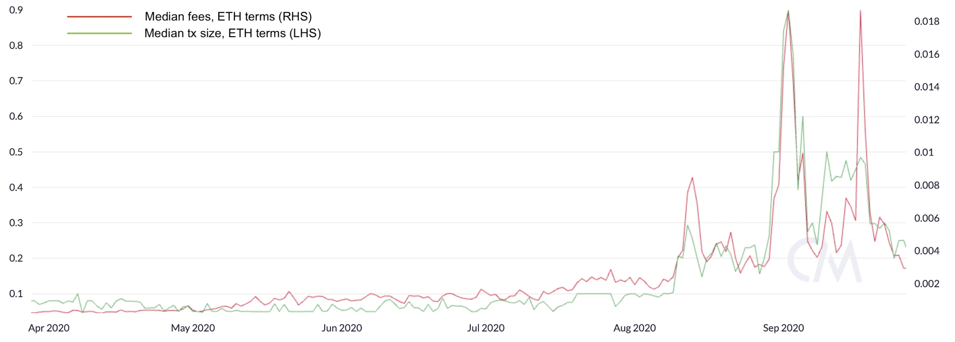
Task: Click the Sep 2020 date label
Action: coord(784,328)
